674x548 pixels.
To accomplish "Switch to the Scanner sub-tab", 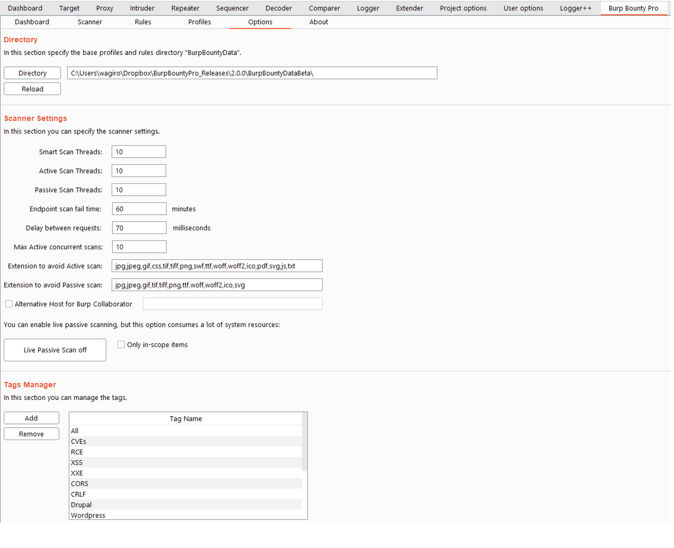I will tap(90, 22).
